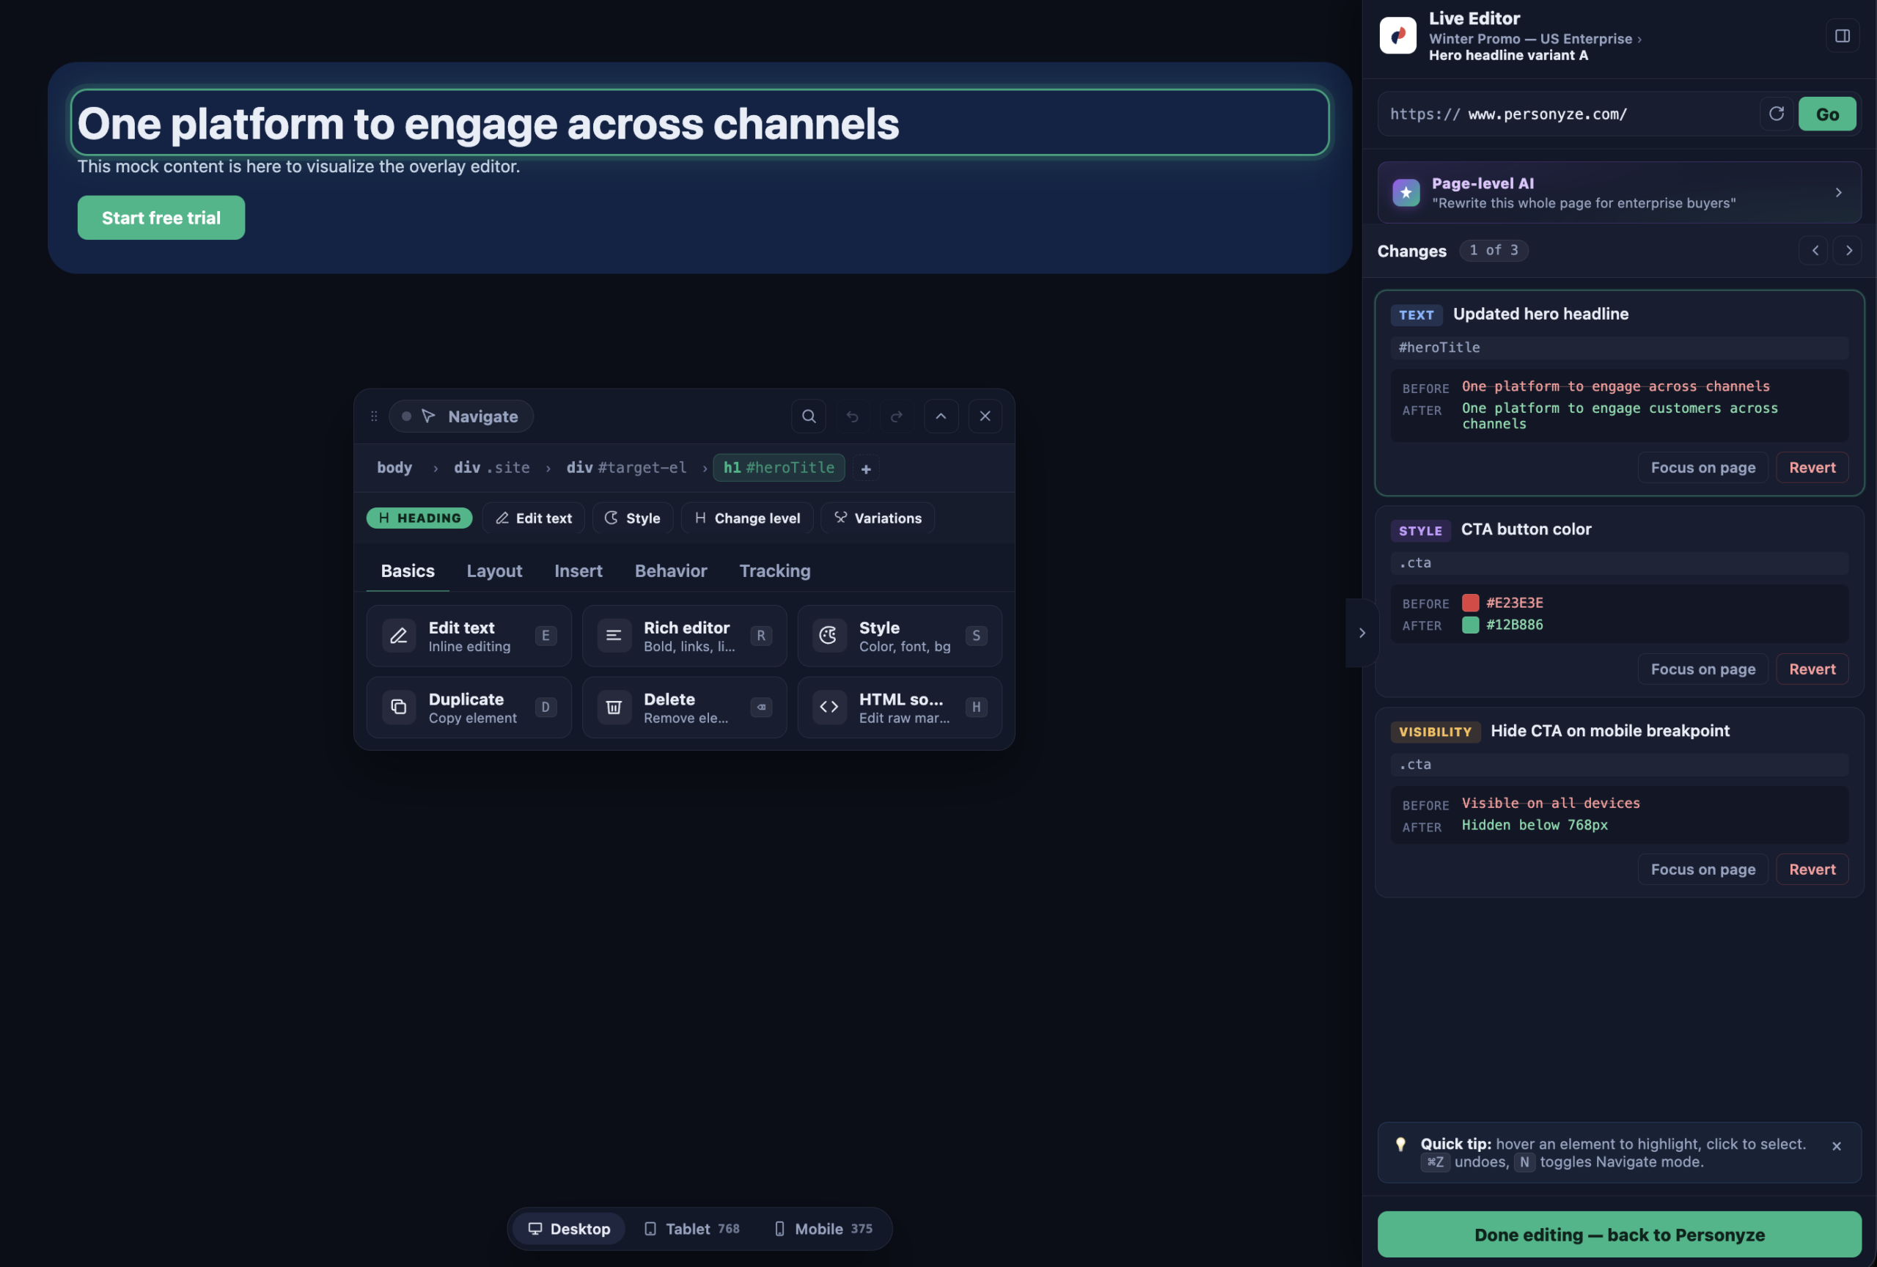The image size is (1877, 1267).
Task: Delete the selected element tile
Action: 684,708
